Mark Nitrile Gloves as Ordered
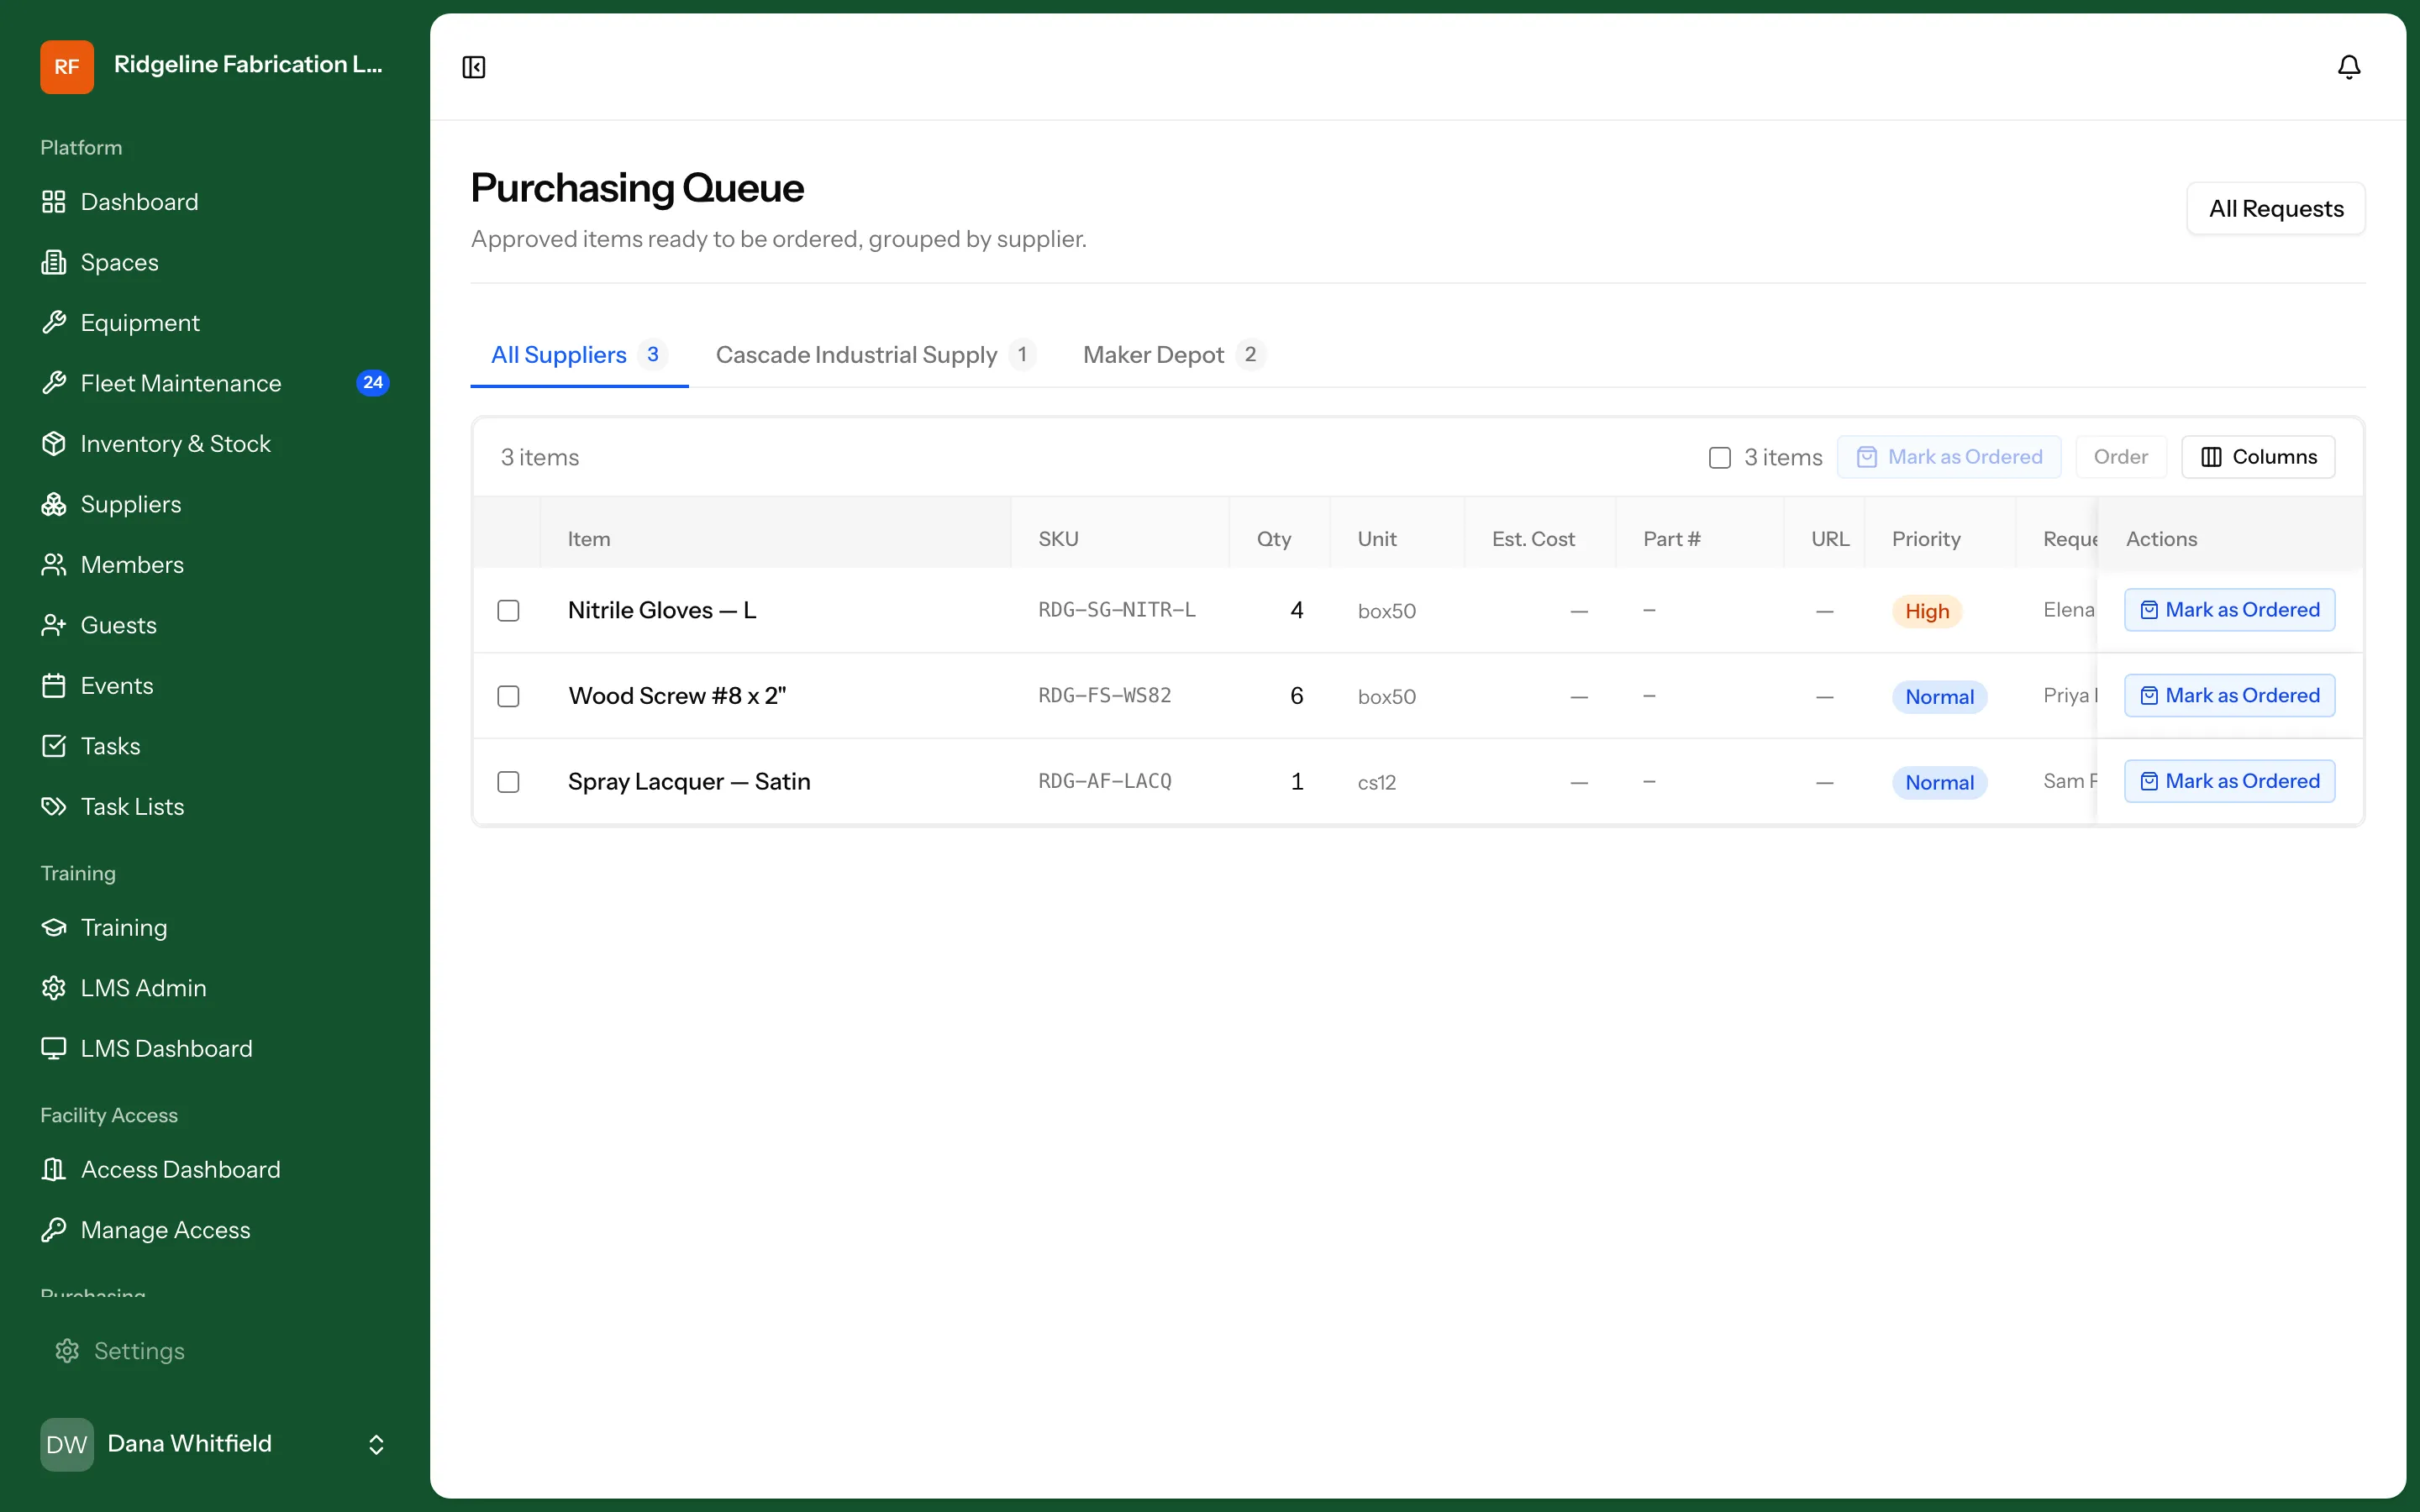This screenshot has width=2420, height=1512. [x=2229, y=610]
